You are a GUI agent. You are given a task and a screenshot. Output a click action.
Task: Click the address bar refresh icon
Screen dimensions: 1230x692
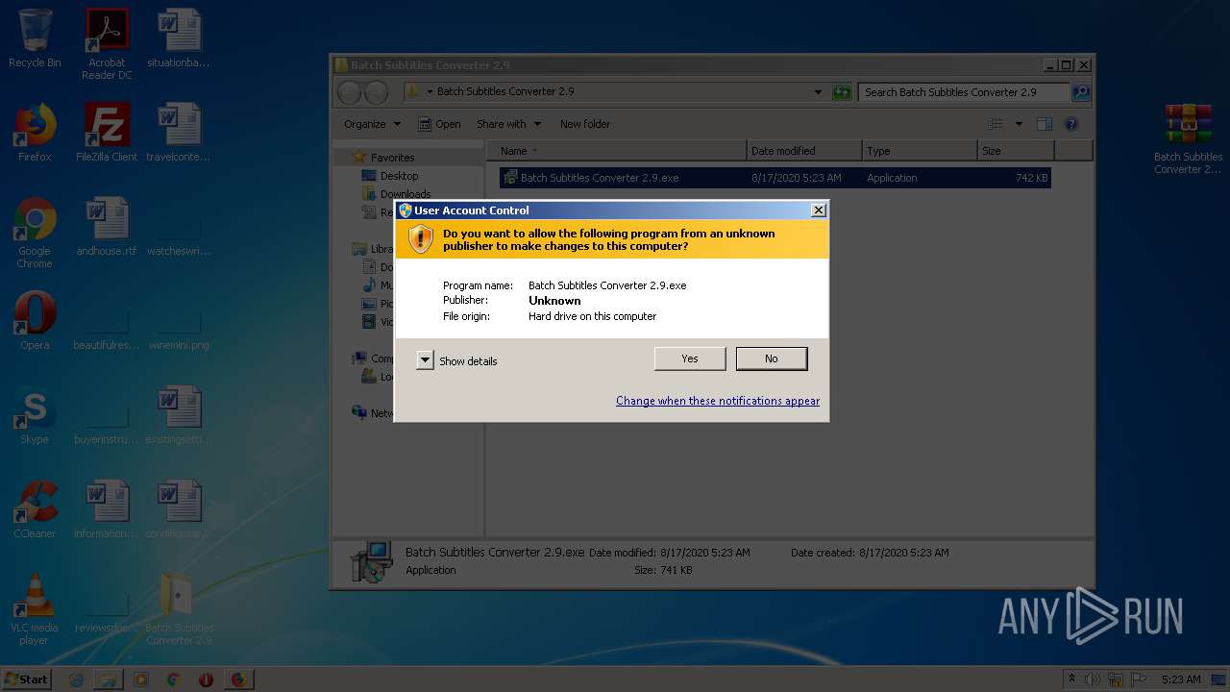pyautogui.click(x=842, y=92)
